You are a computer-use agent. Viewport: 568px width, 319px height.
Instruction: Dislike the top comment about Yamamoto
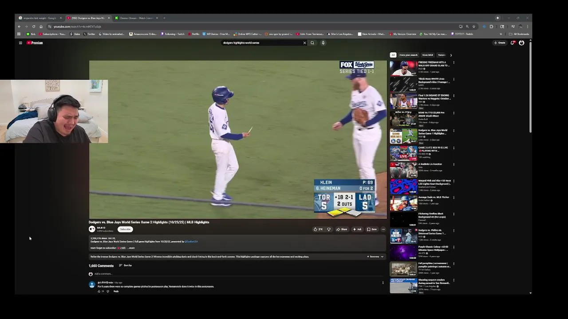[x=107, y=291]
